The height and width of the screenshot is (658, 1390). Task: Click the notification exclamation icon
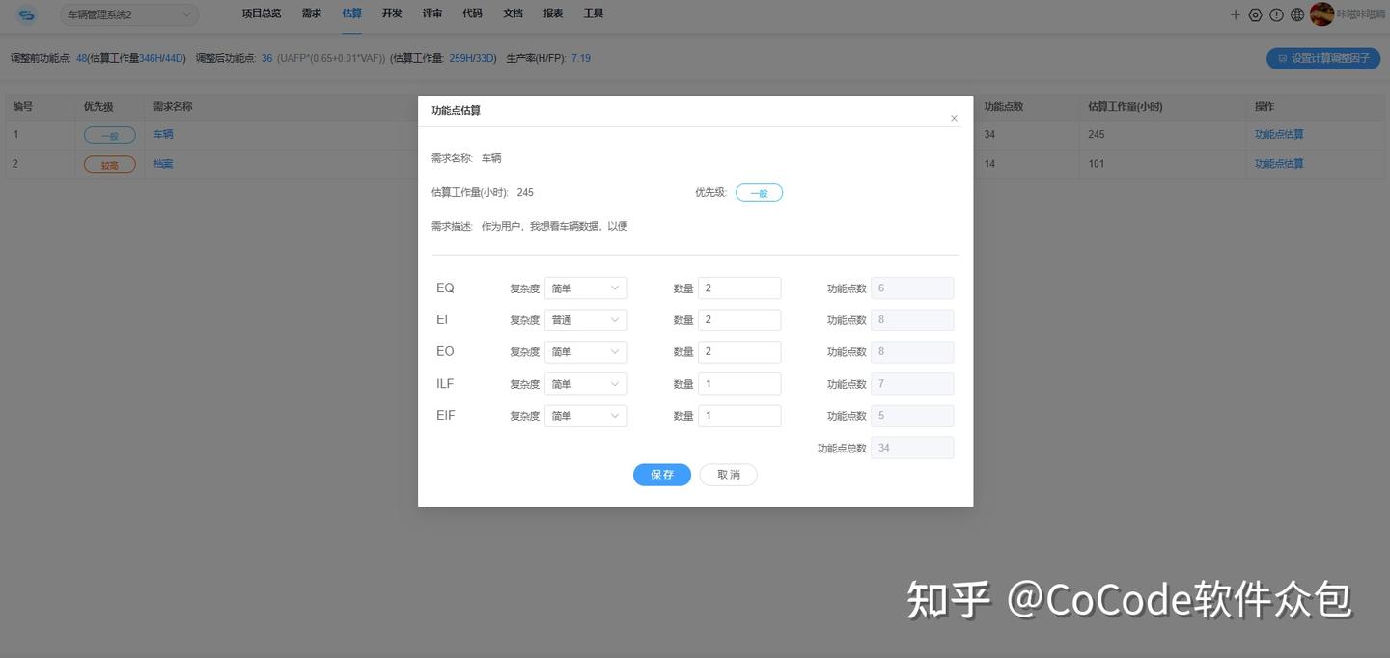[1276, 14]
